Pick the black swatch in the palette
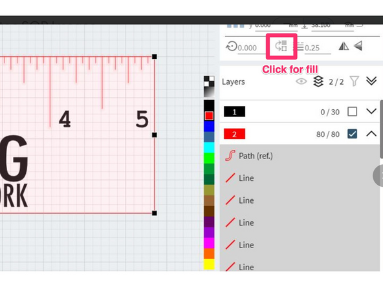Viewport: 383px width, 287px height. click(x=209, y=105)
